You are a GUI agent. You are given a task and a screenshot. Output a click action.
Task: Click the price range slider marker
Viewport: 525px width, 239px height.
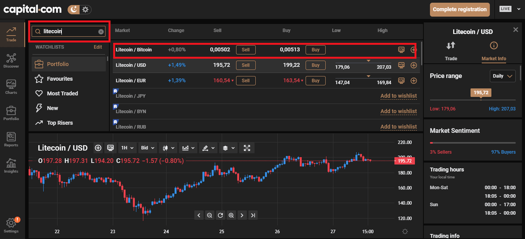[x=480, y=93]
